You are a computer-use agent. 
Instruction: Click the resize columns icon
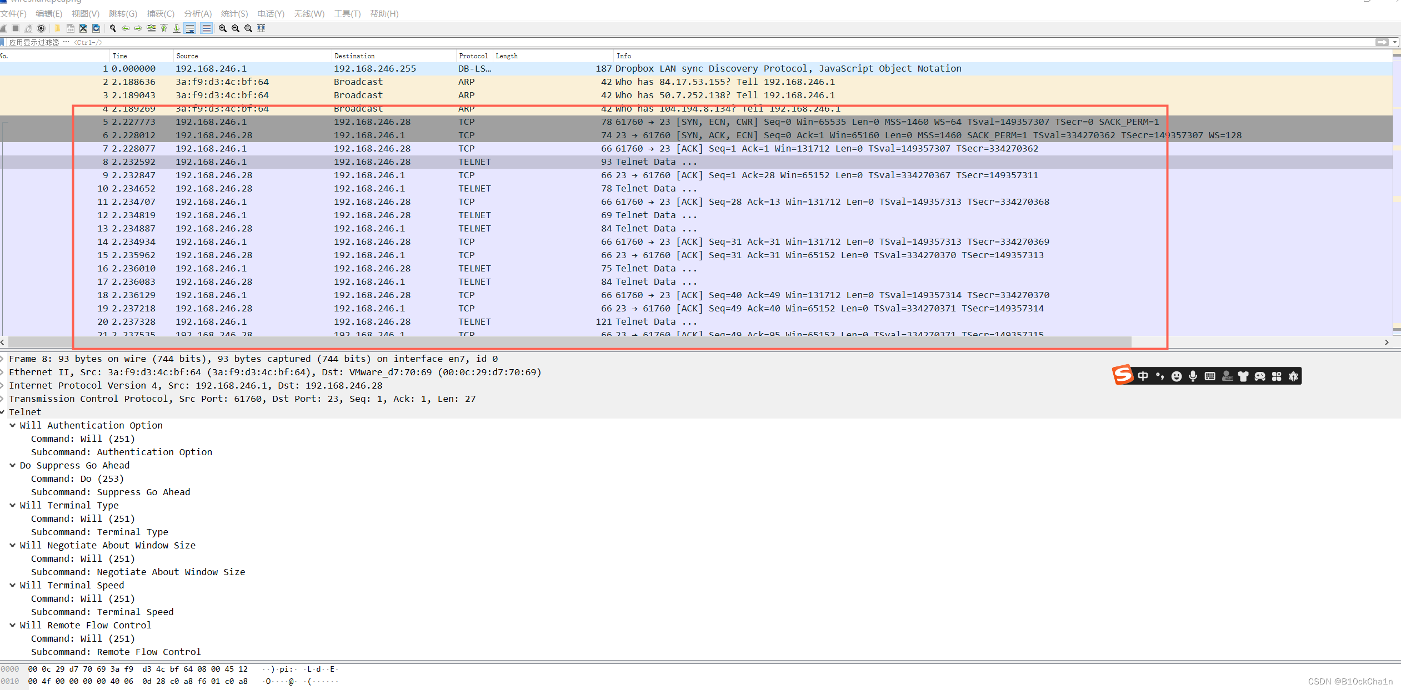261,28
